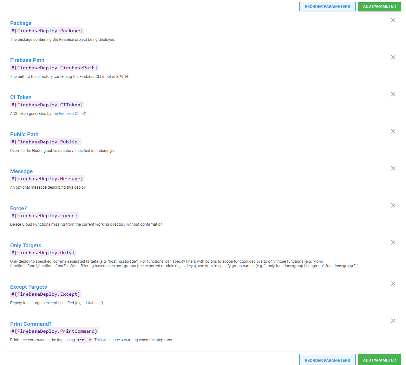Viewport: 406px width, 365px height.
Task: Delete the CI Token parameter
Action: [393, 94]
